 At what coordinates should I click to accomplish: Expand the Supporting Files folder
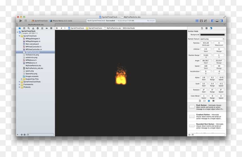[21, 79]
